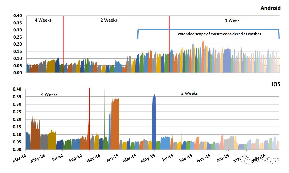Screen dimensions: 289x173
Task: Click the 0.30 y-axis value on Android chart
Action: (x=18, y=30)
